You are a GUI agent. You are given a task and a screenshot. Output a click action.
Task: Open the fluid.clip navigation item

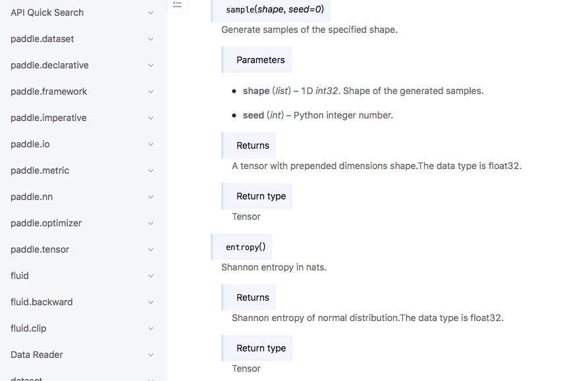point(28,328)
